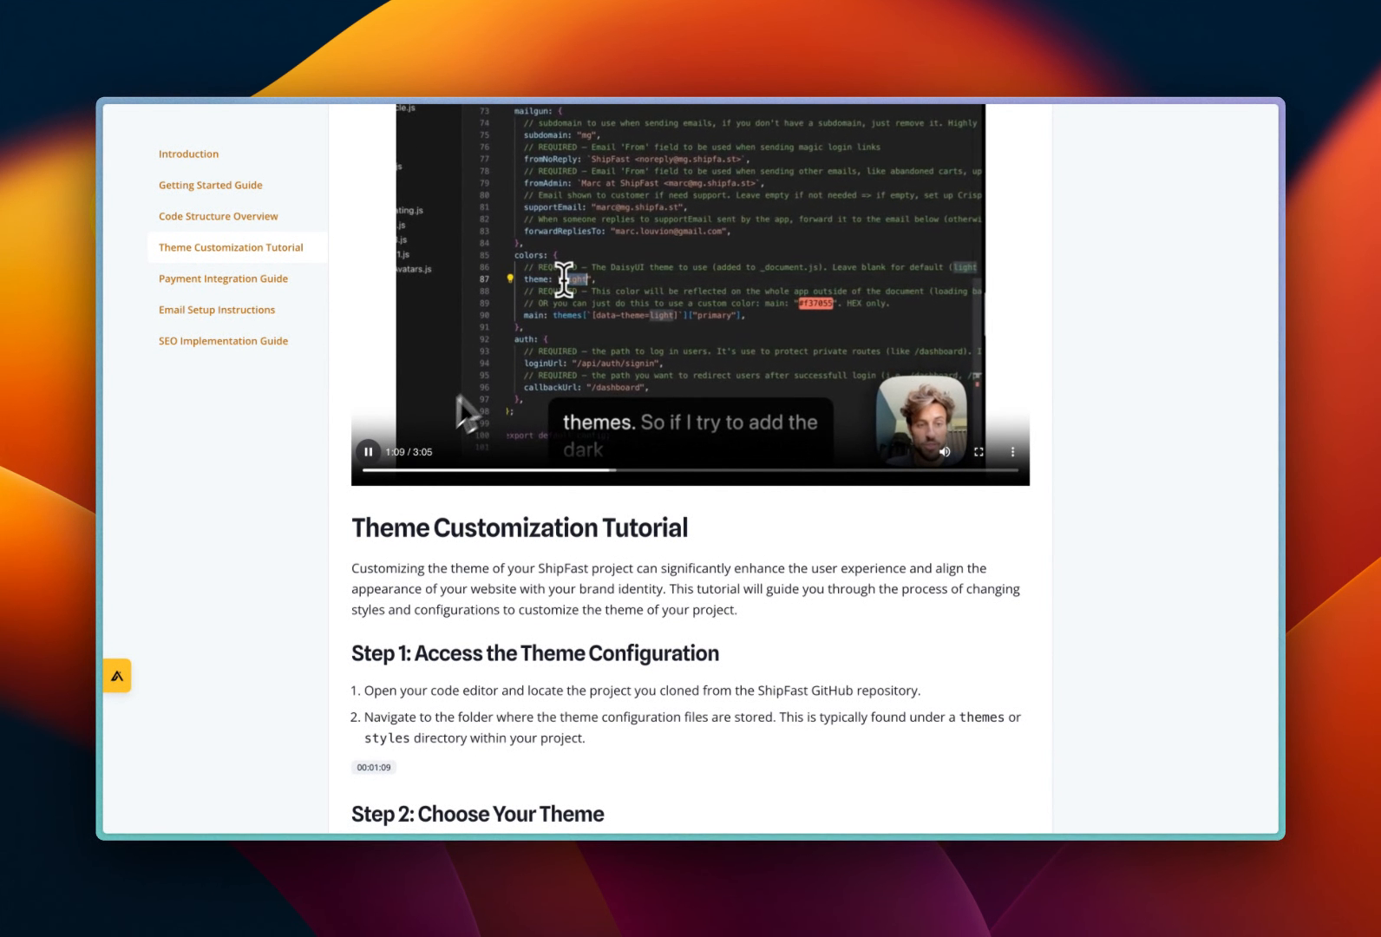
Task: Click the inline code word 'themes' in step 2
Action: pyautogui.click(x=982, y=717)
